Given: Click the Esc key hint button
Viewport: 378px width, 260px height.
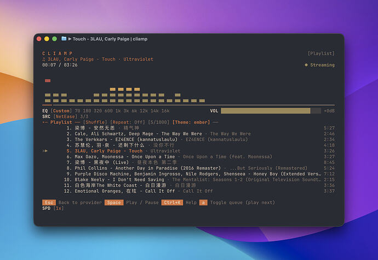Looking at the screenshot, I should point(49,203).
